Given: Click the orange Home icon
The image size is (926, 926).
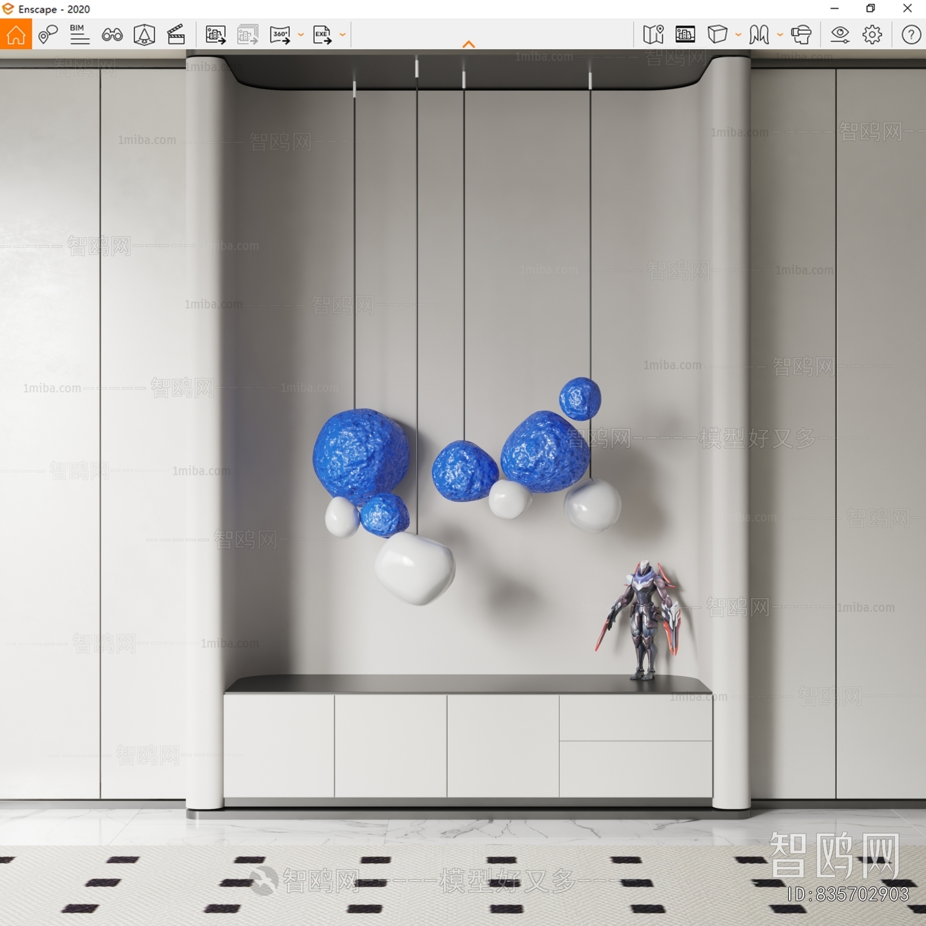Looking at the screenshot, I should coord(16,35).
